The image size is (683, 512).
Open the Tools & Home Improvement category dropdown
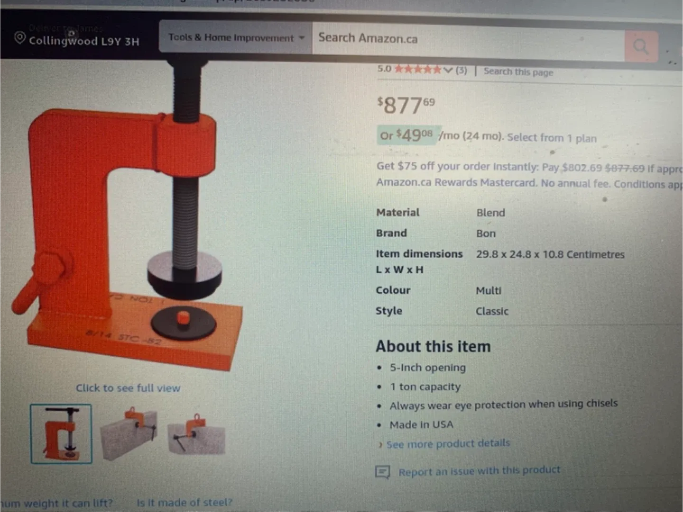point(236,37)
